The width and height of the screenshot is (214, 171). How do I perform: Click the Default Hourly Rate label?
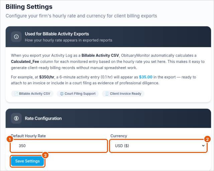[28, 136]
